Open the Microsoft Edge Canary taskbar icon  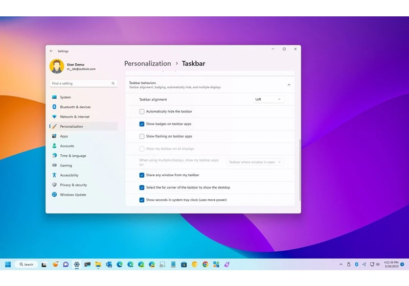[152, 265]
